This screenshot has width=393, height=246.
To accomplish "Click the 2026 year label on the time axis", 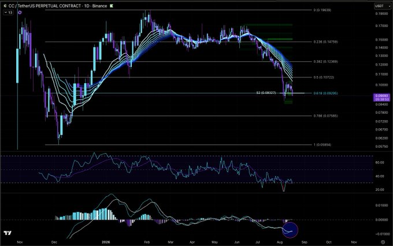I will (106, 242).
